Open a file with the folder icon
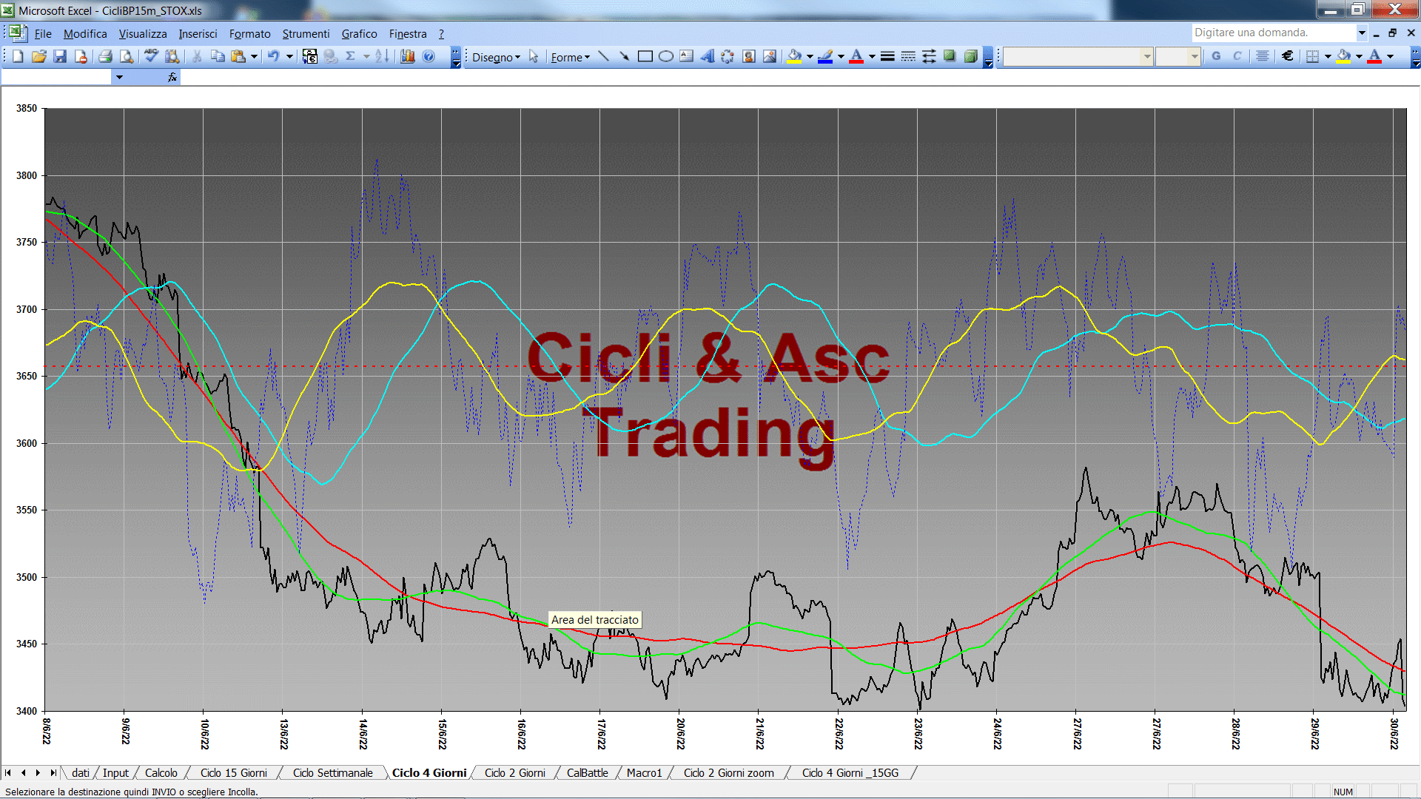Viewport: 1421px width, 799px height. 39,56
